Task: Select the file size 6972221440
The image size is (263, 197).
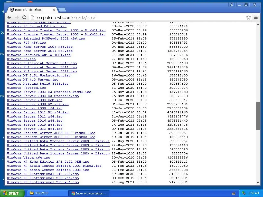Action: click(177, 121)
